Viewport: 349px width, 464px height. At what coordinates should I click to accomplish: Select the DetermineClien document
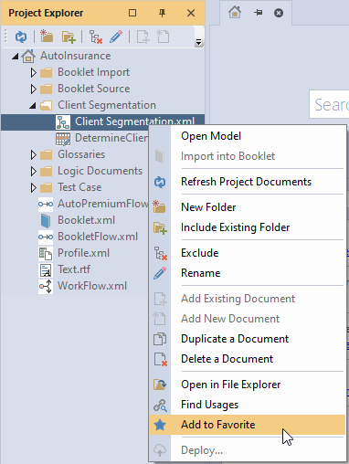click(111, 138)
